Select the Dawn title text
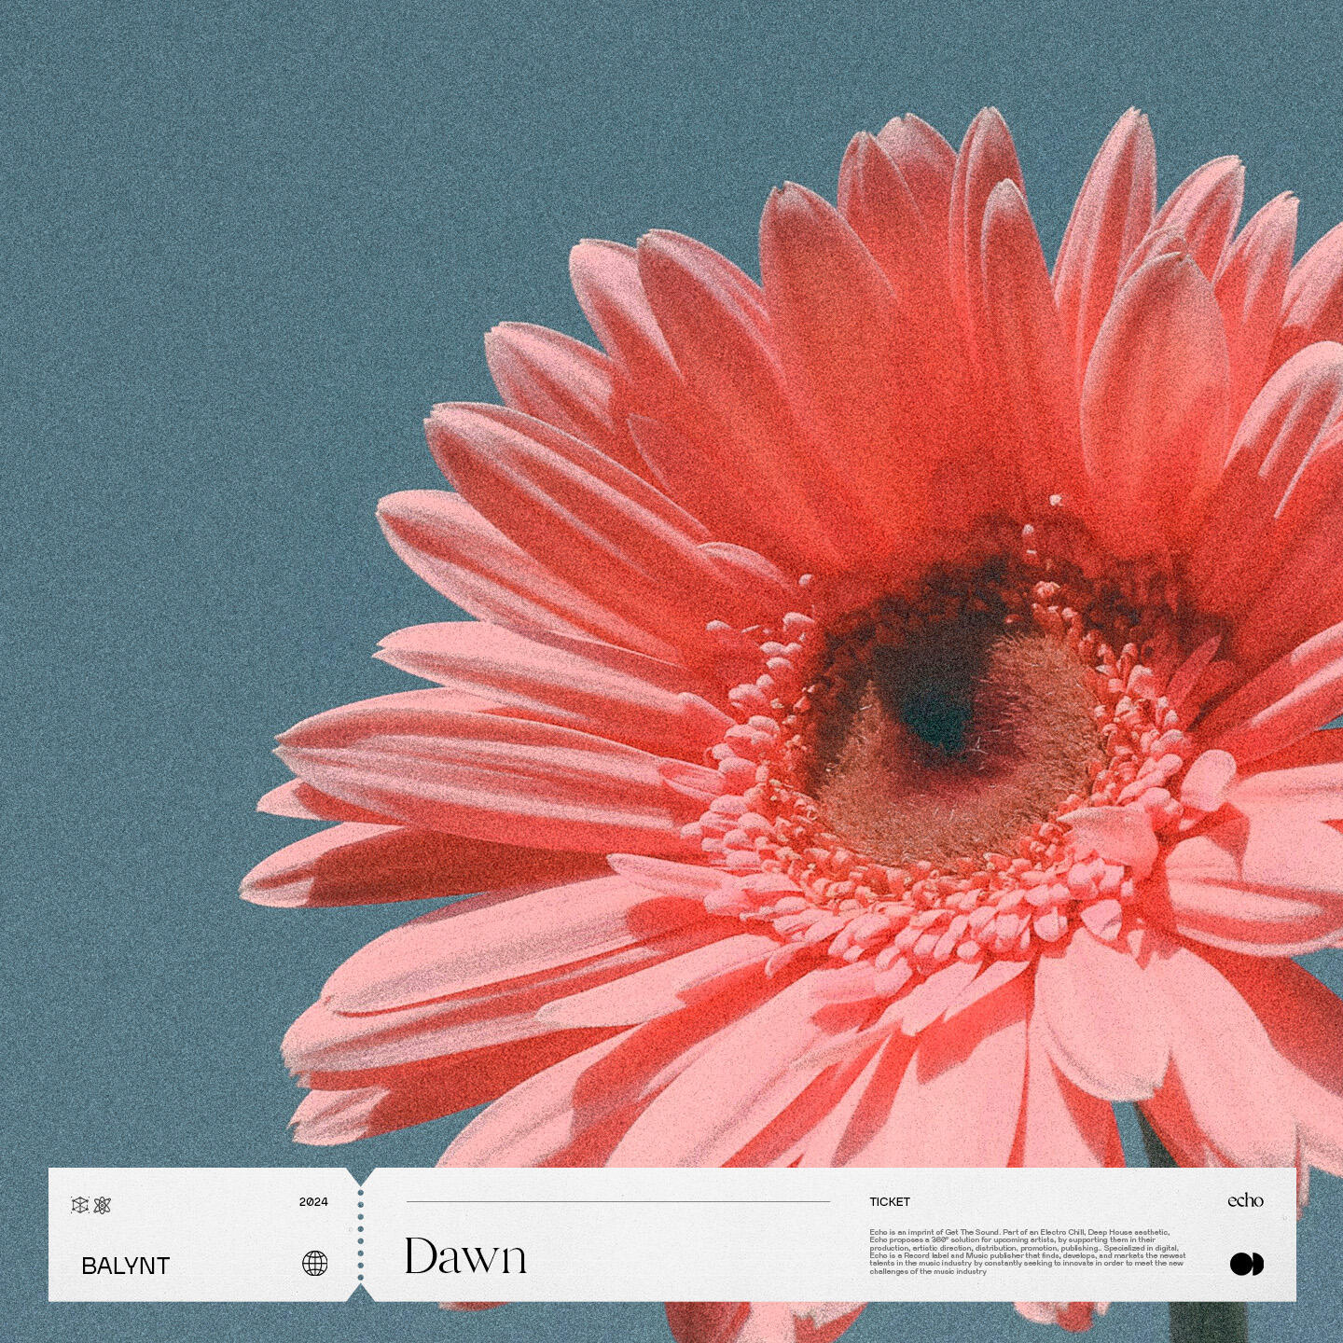 (x=465, y=1256)
